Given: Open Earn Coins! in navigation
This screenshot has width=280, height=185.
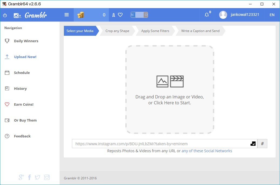Looking at the screenshot, I should (24, 104).
